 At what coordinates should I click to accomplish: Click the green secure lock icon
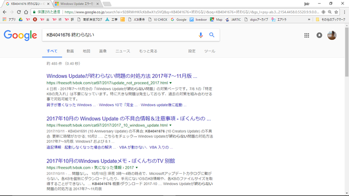(x=34, y=12)
